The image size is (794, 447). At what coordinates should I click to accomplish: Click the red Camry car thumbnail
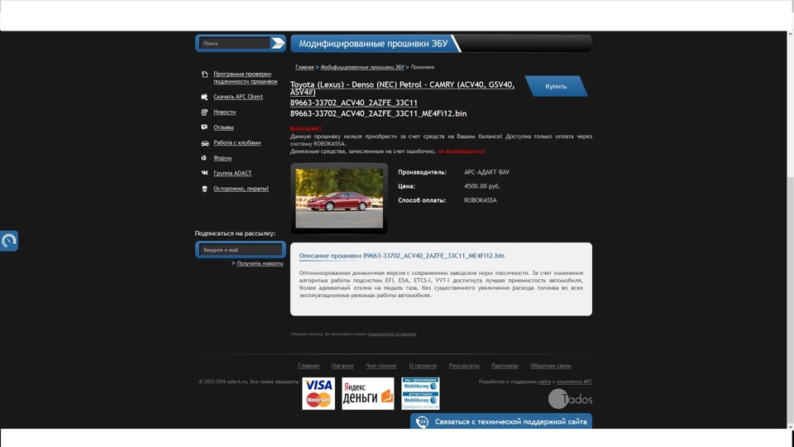339,198
